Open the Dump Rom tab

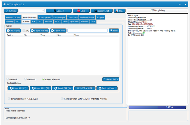click(x=72, y=17)
